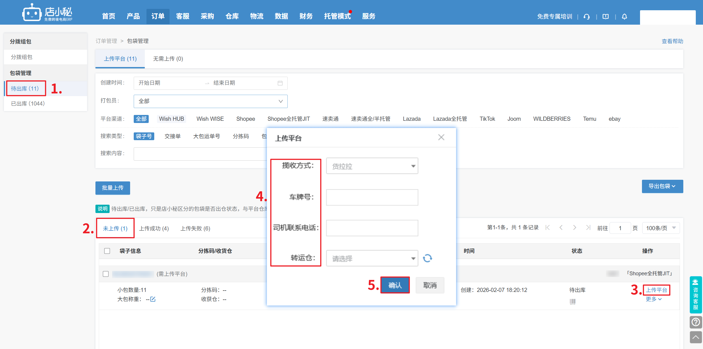Click the edit icon next to 大包称重

(153, 299)
